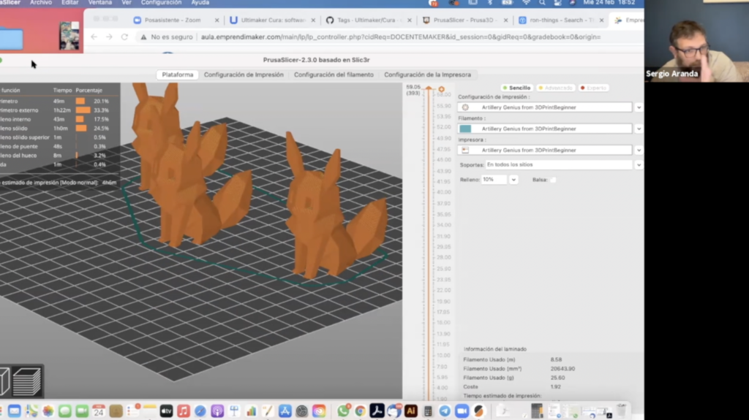Screen dimensions: 749x420
Task: Open Configuración de la Impresora tab
Action: click(x=427, y=75)
